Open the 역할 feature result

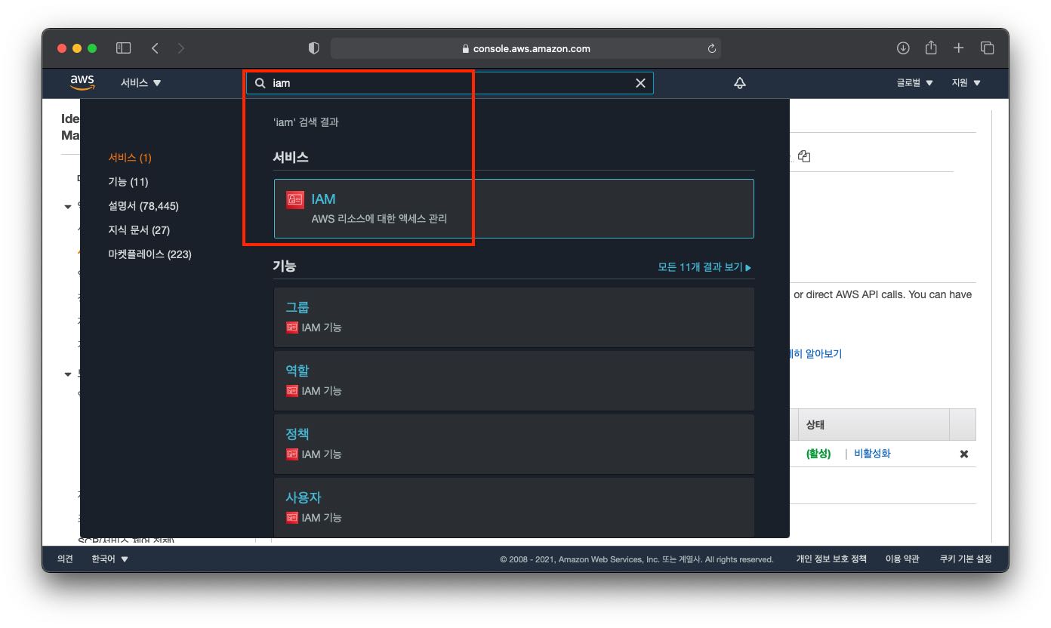tap(513, 380)
